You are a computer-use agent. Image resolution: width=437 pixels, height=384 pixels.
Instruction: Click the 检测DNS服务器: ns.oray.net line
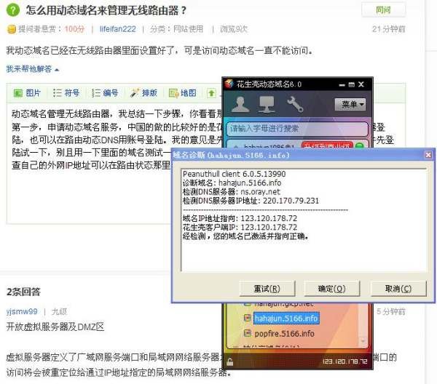click(232, 192)
